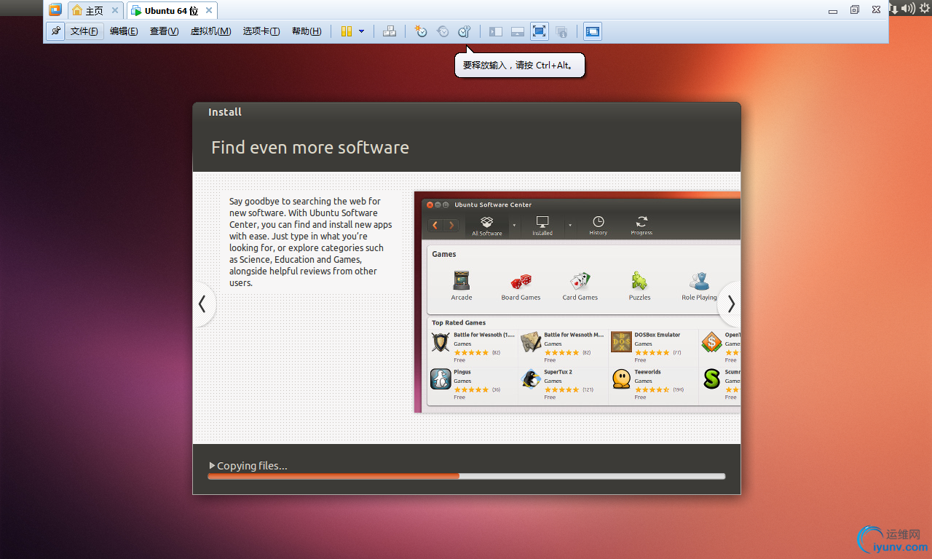Viewport: 932px width, 559px height.
Task: Click the full screen mode icon
Action: (x=540, y=31)
